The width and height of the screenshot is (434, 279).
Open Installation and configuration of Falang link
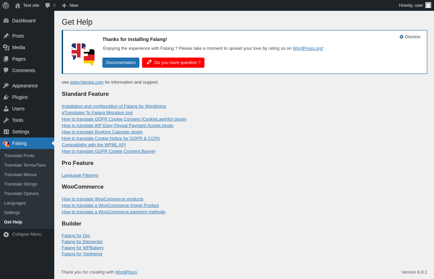(114, 106)
